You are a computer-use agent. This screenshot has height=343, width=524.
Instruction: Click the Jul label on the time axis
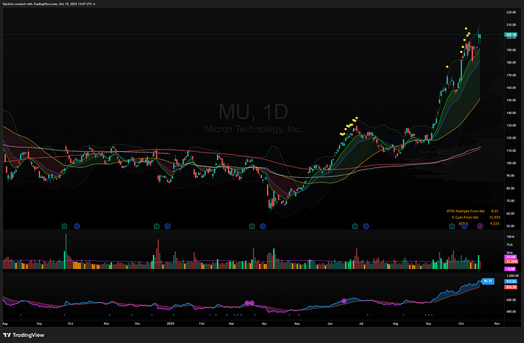[x=361, y=323]
